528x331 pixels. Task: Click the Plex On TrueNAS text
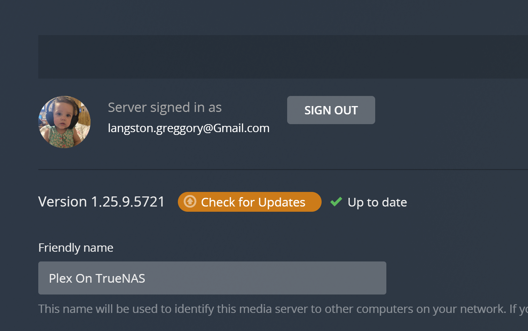[97, 278]
